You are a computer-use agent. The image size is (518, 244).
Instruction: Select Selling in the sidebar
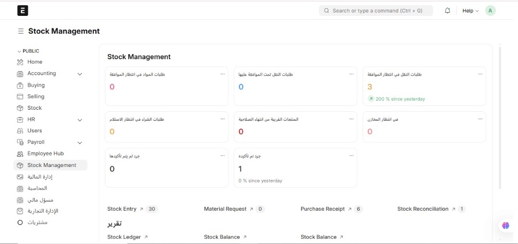tap(36, 97)
